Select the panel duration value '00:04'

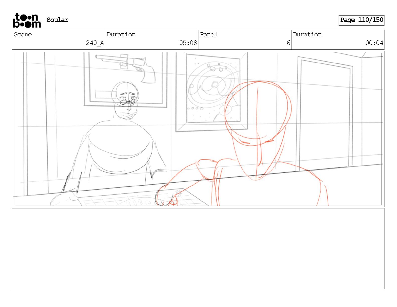point(374,43)
